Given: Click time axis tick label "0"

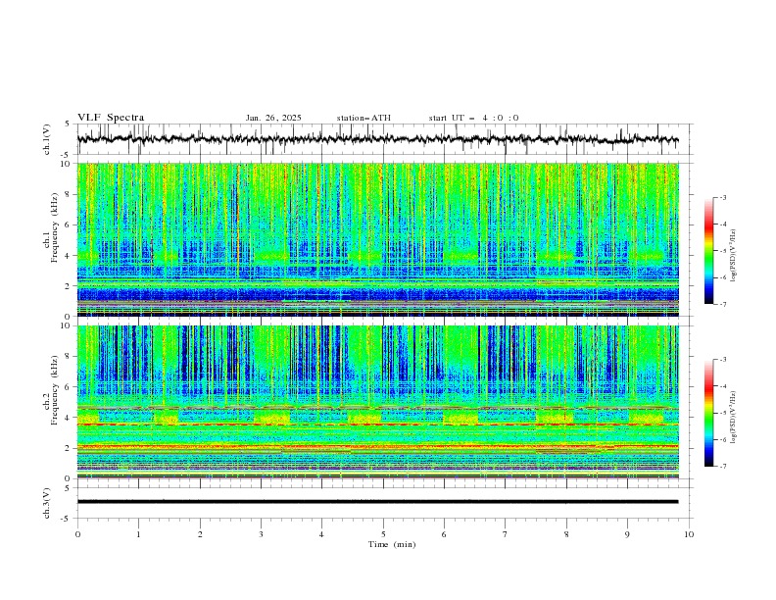Looking at the screenshot, I should (77, 534).
